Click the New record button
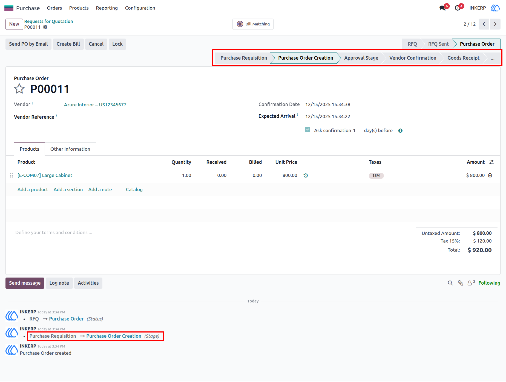The width and height of the screenshot is (506, 382). [14, 24]
